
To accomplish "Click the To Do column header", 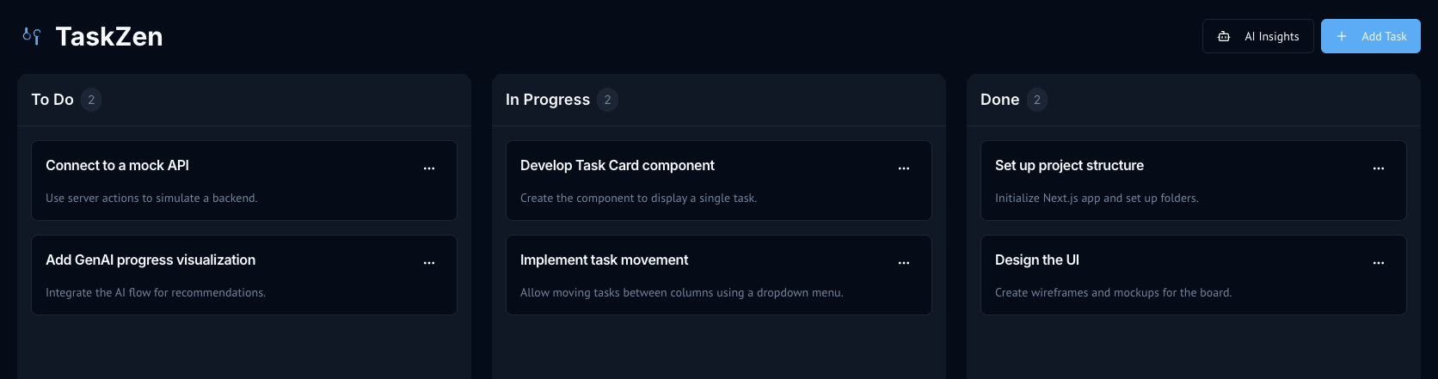I will (52, 100).
